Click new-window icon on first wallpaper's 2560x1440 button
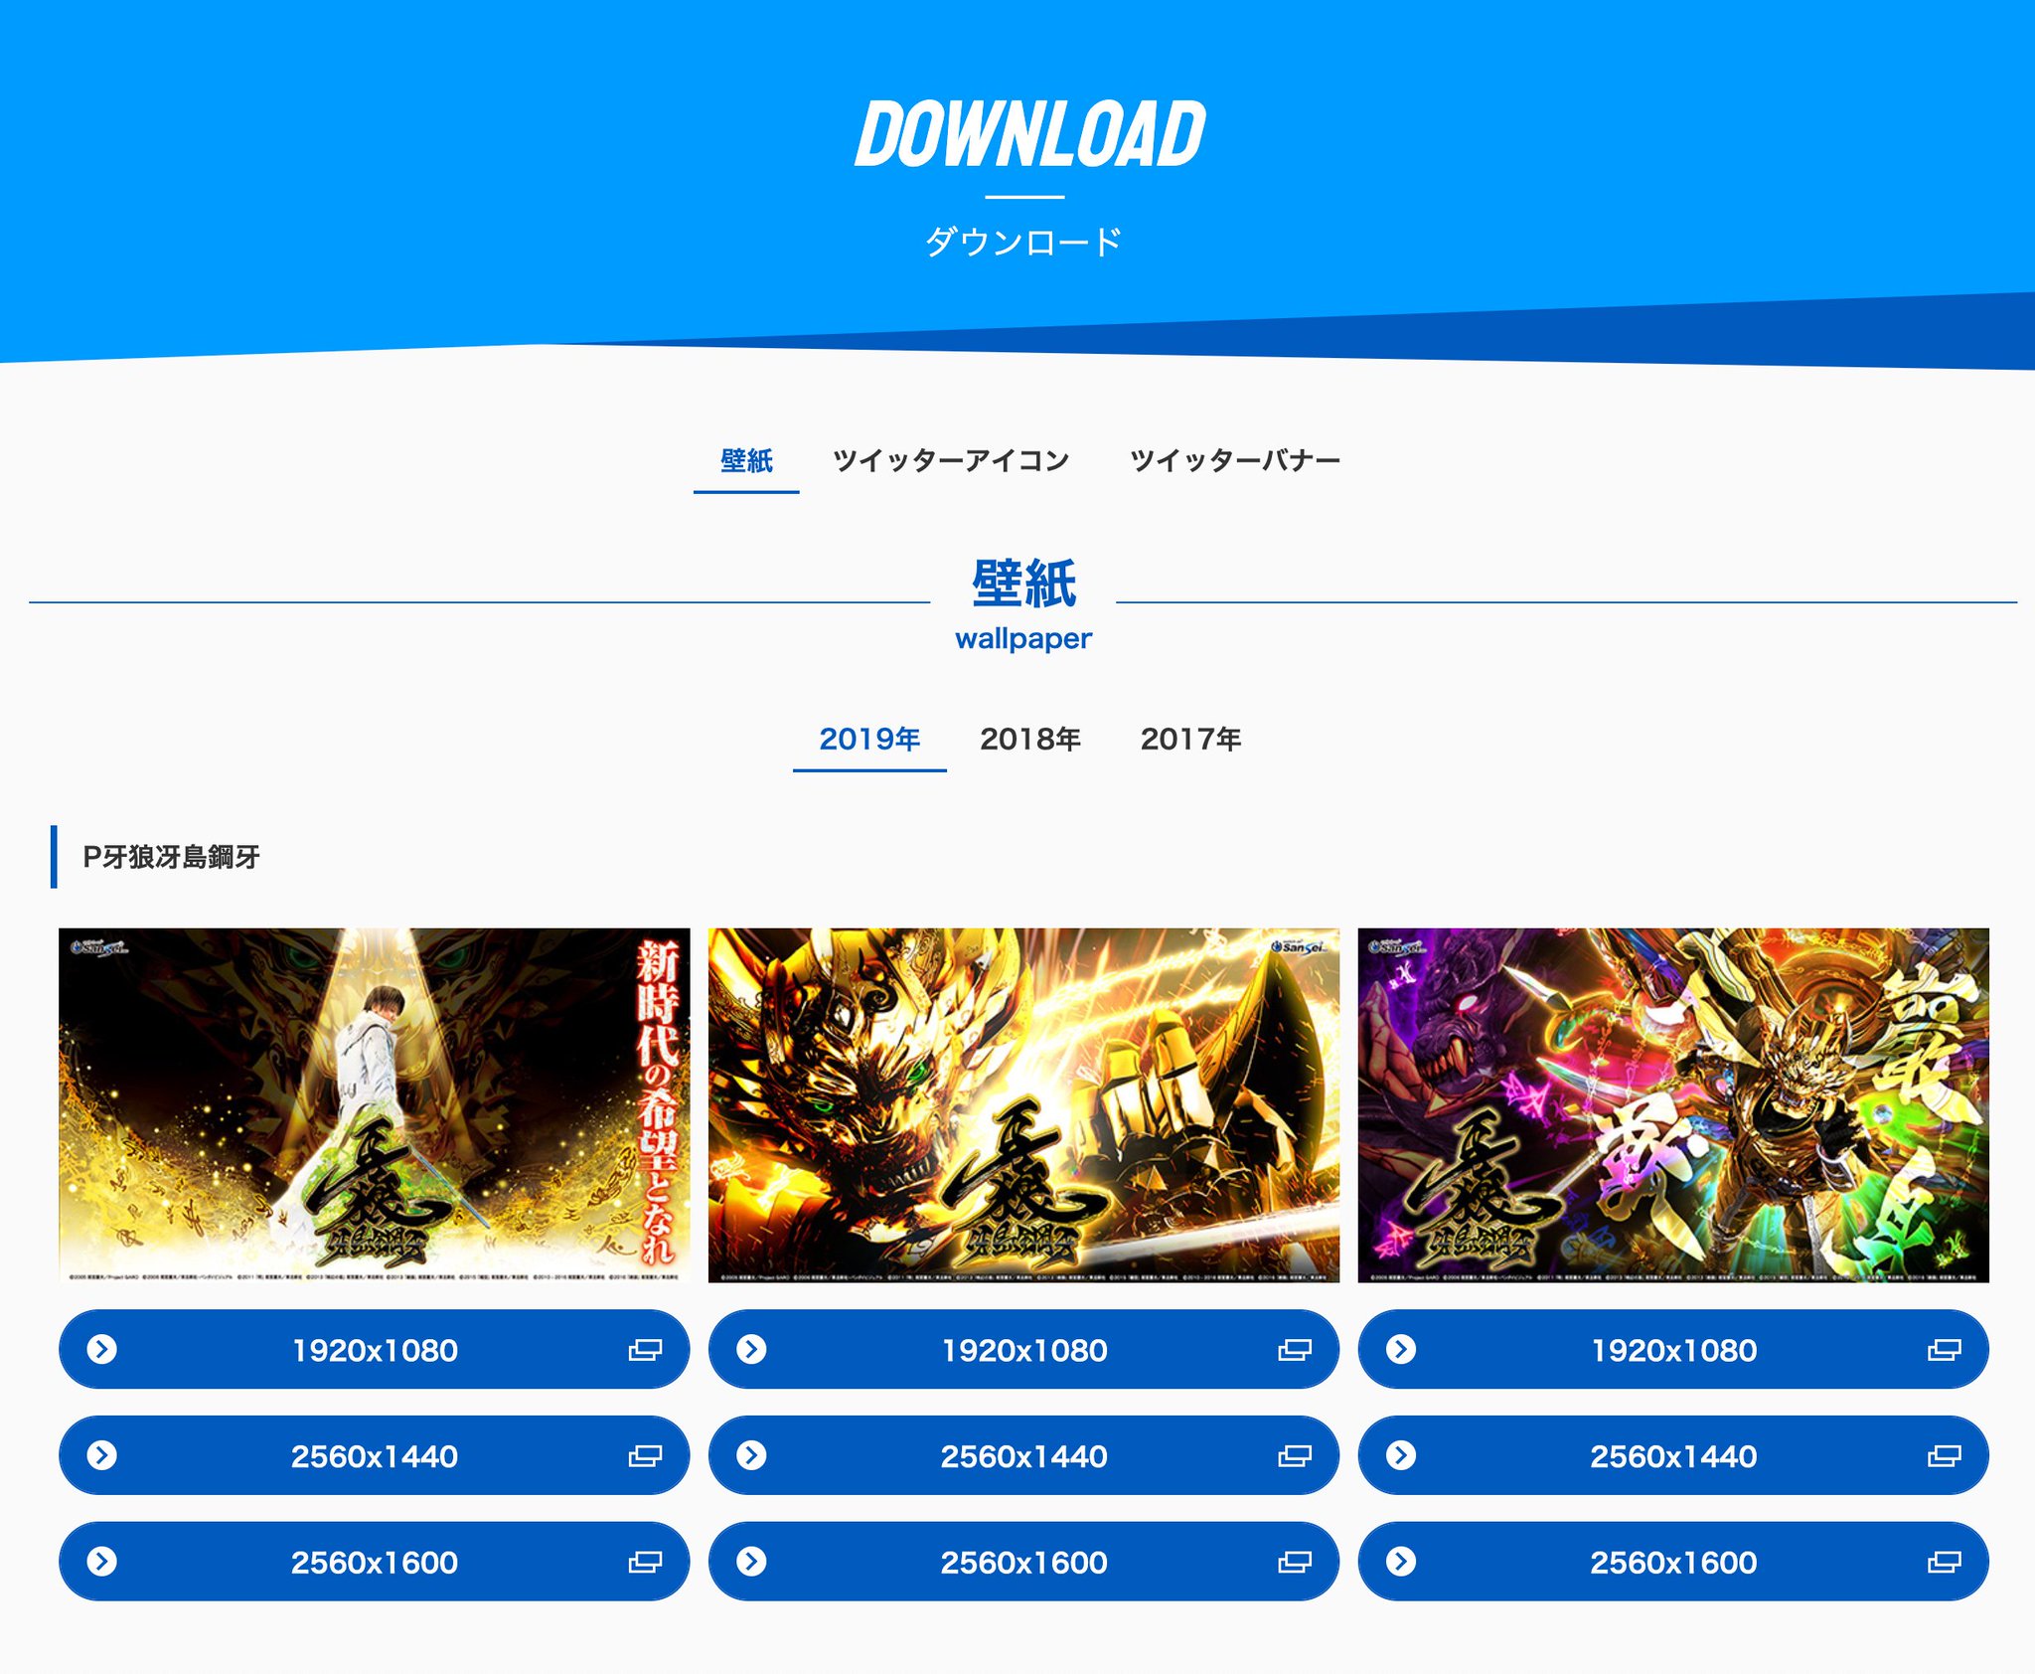The image size is (2035, 1674). (645, 1456)
